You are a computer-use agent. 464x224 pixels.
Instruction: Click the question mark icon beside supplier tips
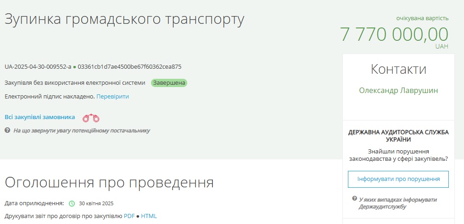point(7,130)
